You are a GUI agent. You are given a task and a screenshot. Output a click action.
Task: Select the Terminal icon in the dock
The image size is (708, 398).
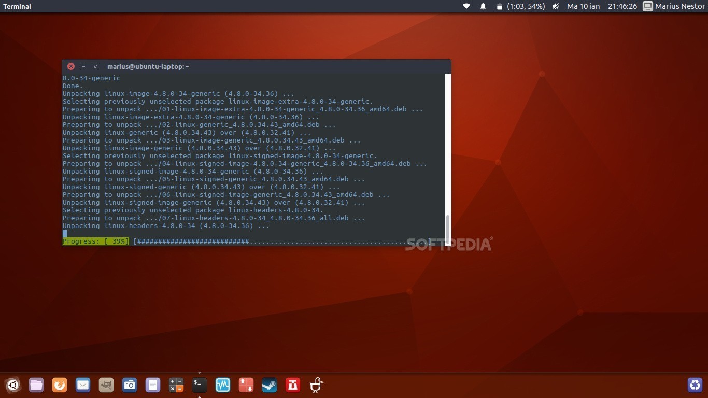199,385
